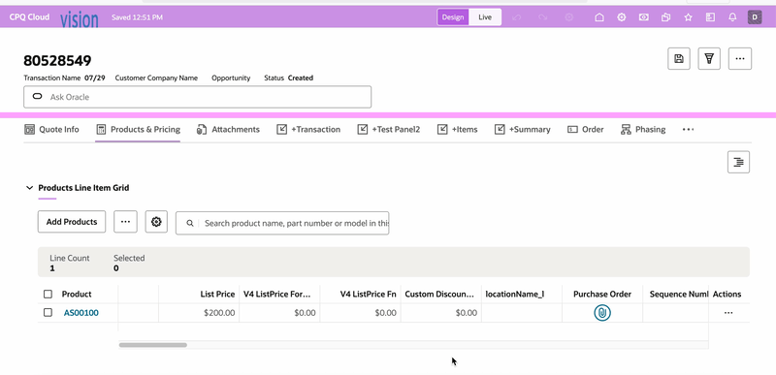This screenshot has height=375, width=776.
Task: Open the Quote Info tab
Action: click(x=51, y=130)
